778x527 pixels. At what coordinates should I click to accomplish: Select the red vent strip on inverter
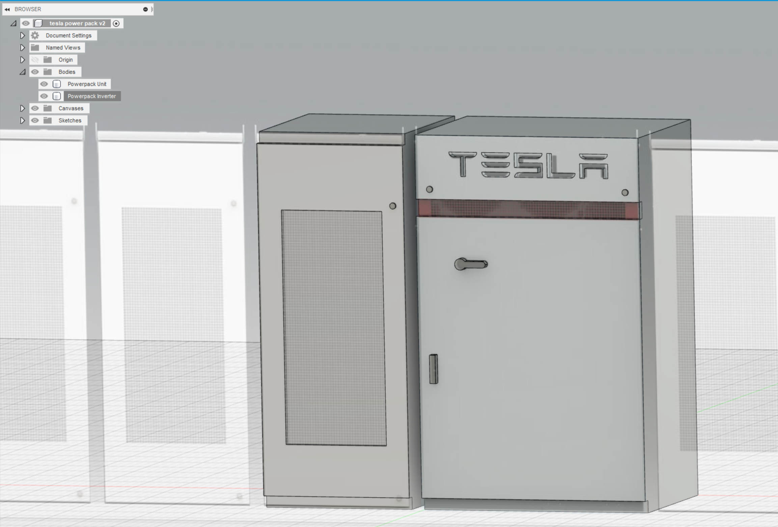(x=529, y=209)
